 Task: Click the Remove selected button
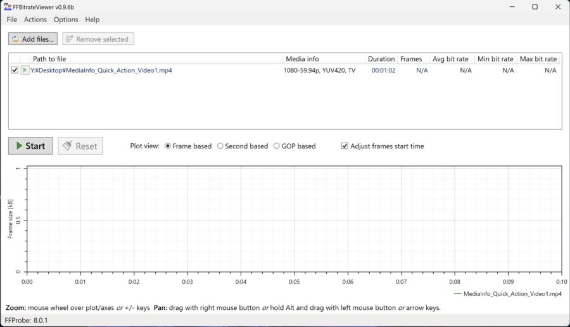[98, 39]
